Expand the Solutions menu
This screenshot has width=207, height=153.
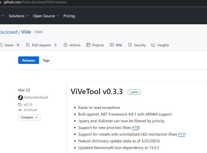19,16
